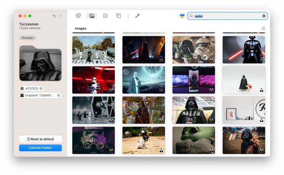Select Vader figure with crossed red lightsaber

tap(244, 50)
